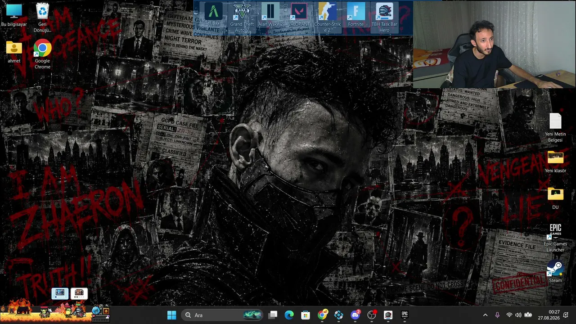Open the blue diamond app on the taskbar

tap(338, 315)
